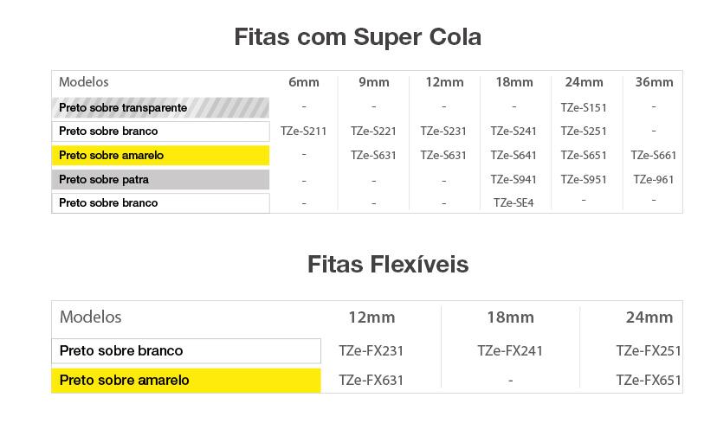Click the TZe-961 tape code
Image resolution: width=717 pixels, height=423 pixels.
[x=654, y=180]
